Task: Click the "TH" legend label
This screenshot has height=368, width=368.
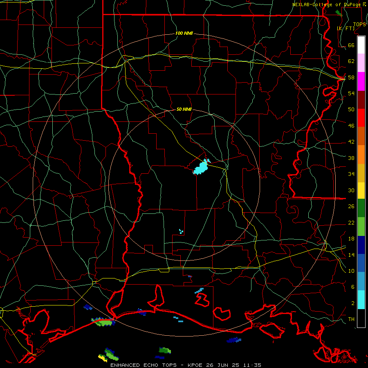Action: coord(351,319)
